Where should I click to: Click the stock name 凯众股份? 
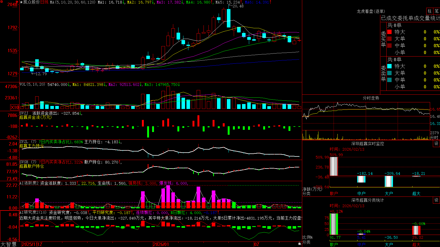pyautogui.click(x=32, y=2)
